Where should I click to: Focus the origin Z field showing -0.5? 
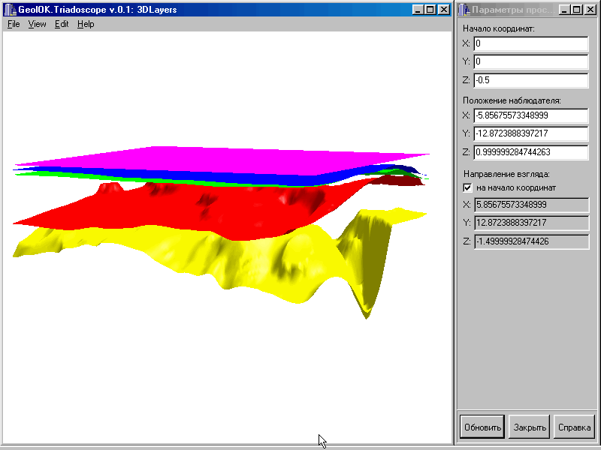[x=530, y=80]
